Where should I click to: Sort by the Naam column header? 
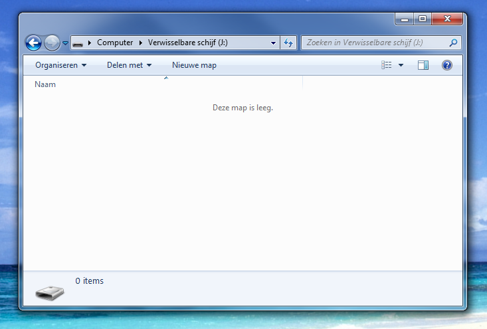45,84
